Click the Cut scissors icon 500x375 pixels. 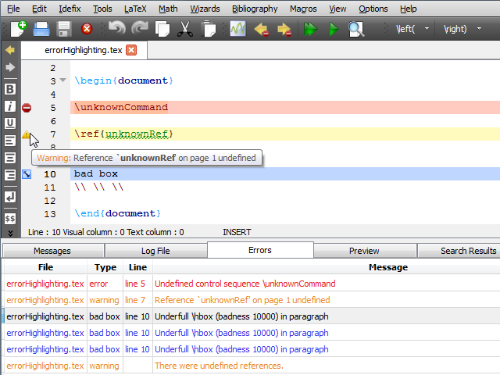[185, 30]
